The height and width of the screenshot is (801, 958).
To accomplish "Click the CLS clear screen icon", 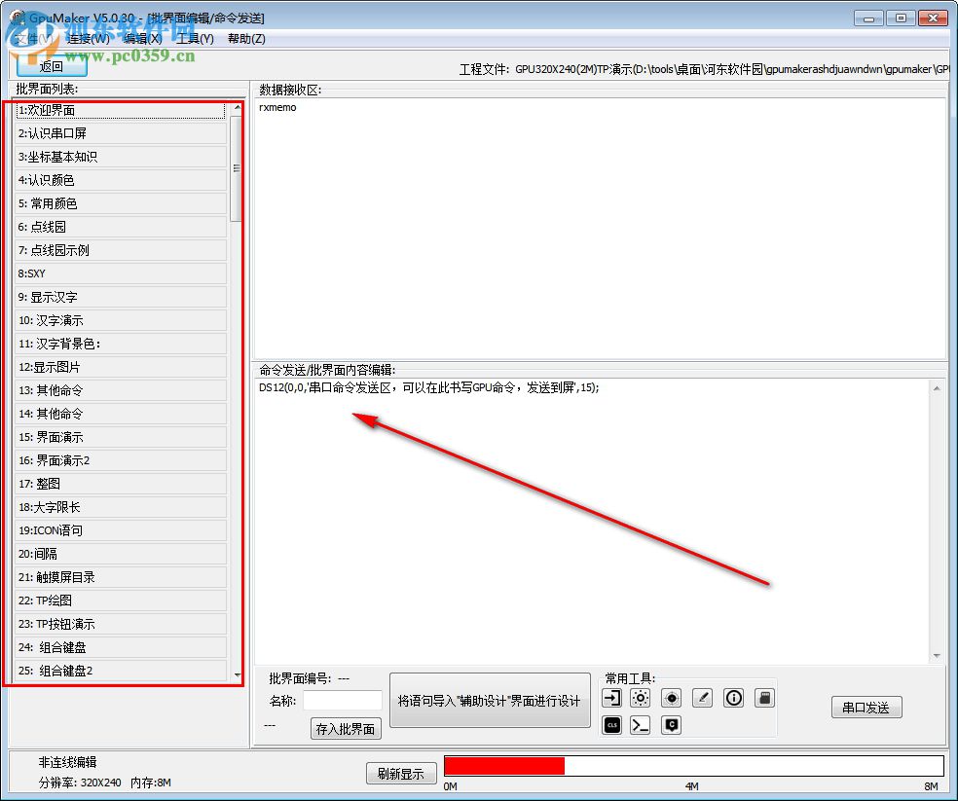I will pos(611,724).
